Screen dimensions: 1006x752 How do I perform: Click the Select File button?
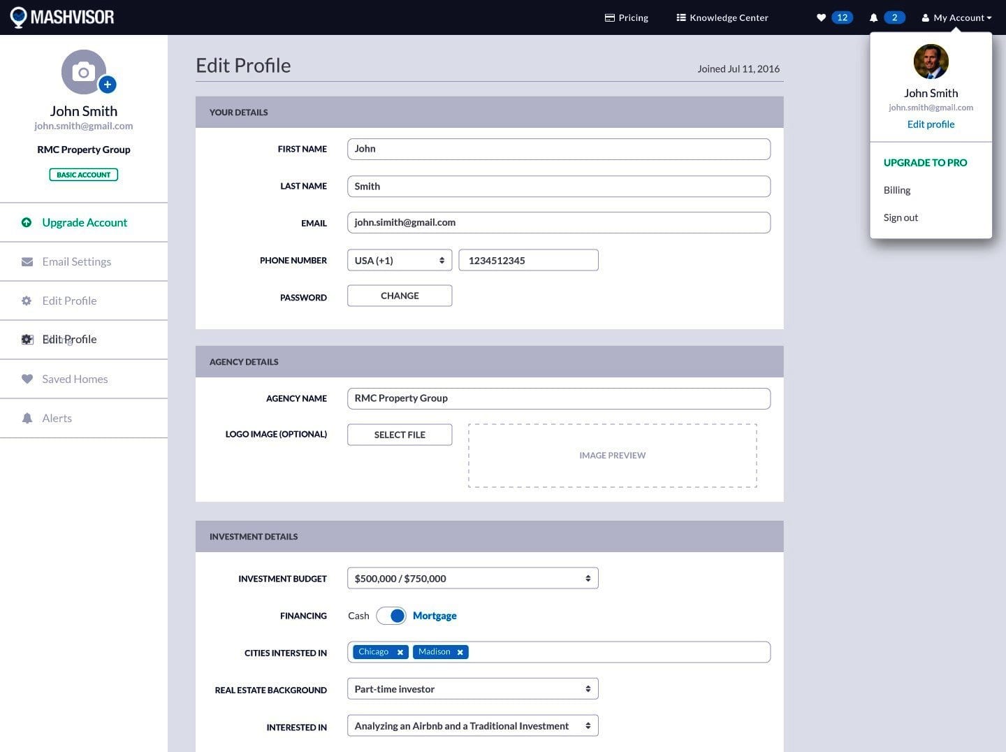400,435
